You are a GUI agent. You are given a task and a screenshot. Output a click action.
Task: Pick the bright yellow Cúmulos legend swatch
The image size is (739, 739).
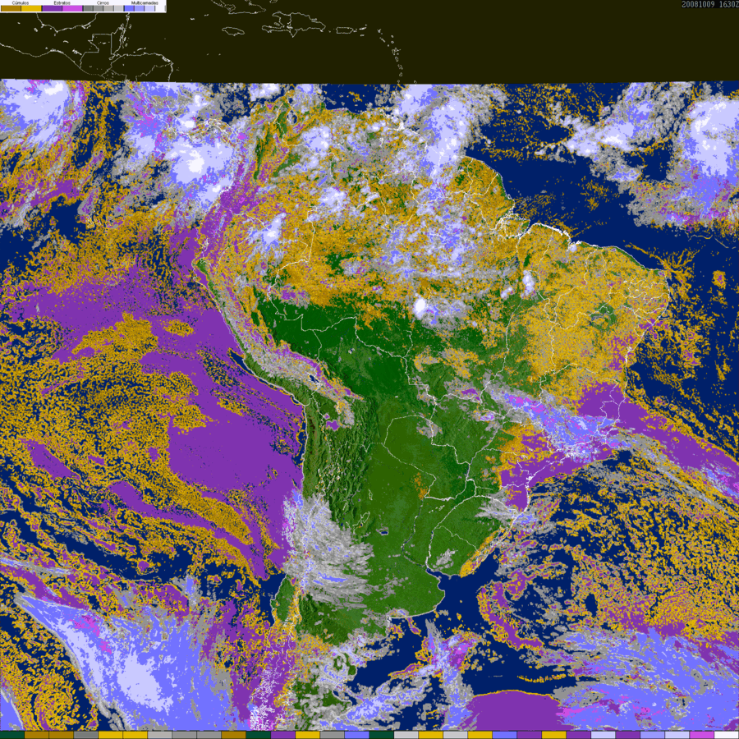(x=31, y=8)
